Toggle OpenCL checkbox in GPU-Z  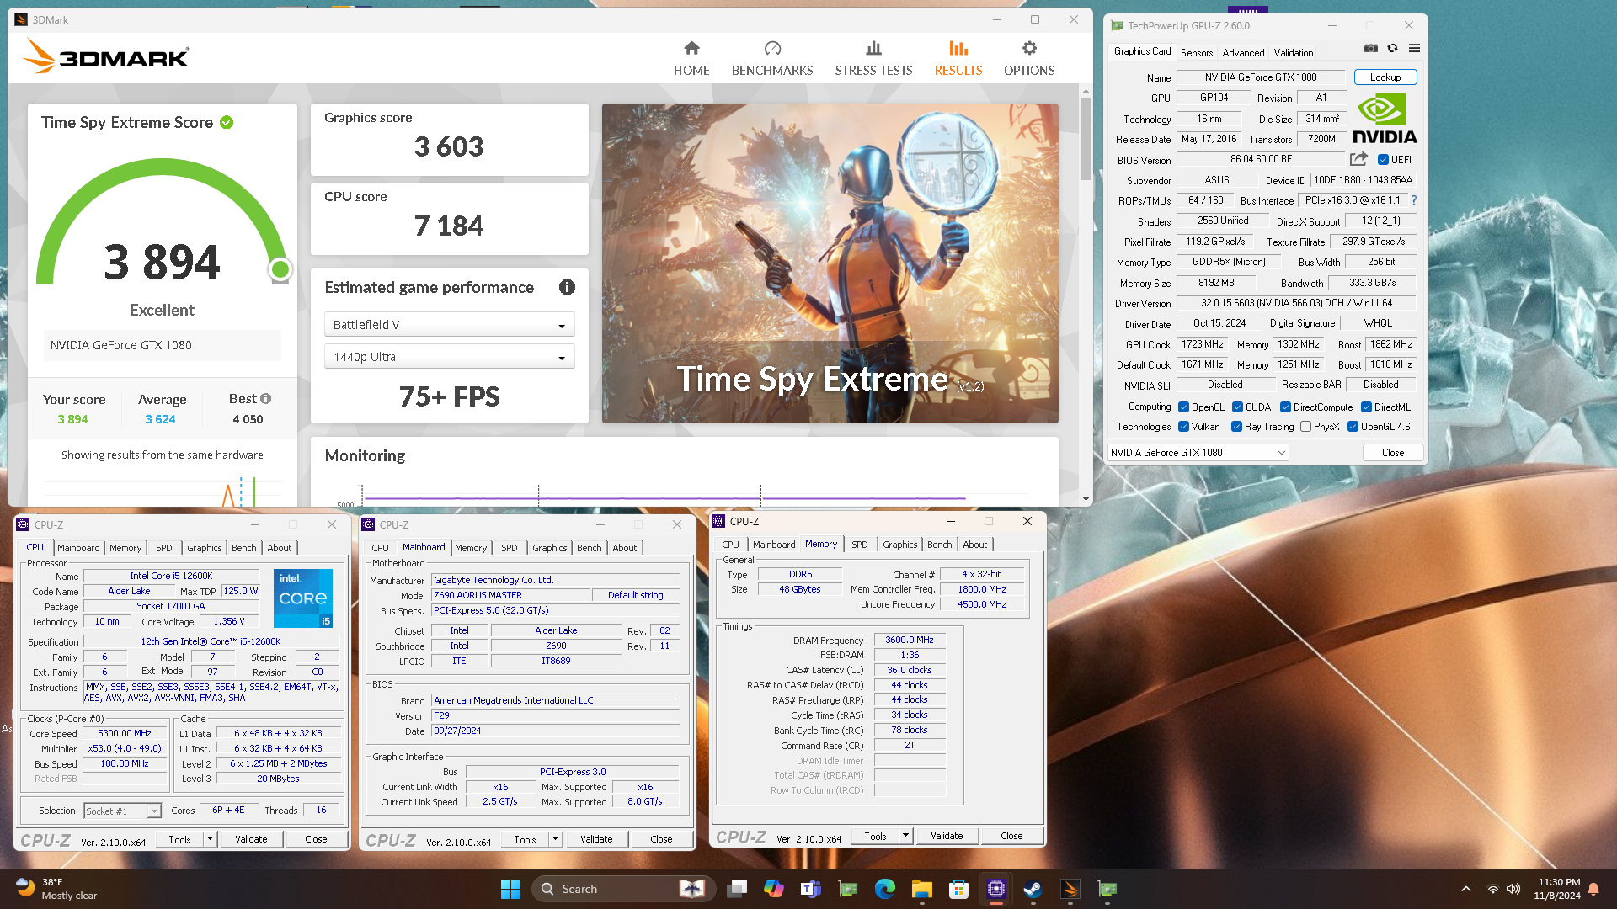pos(1183,407)
